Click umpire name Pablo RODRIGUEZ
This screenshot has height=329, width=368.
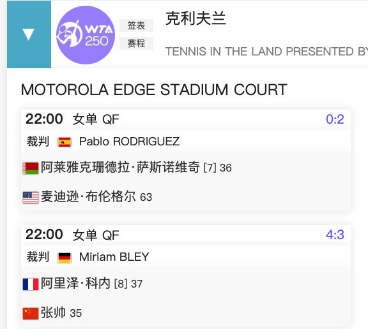[129, 142]
